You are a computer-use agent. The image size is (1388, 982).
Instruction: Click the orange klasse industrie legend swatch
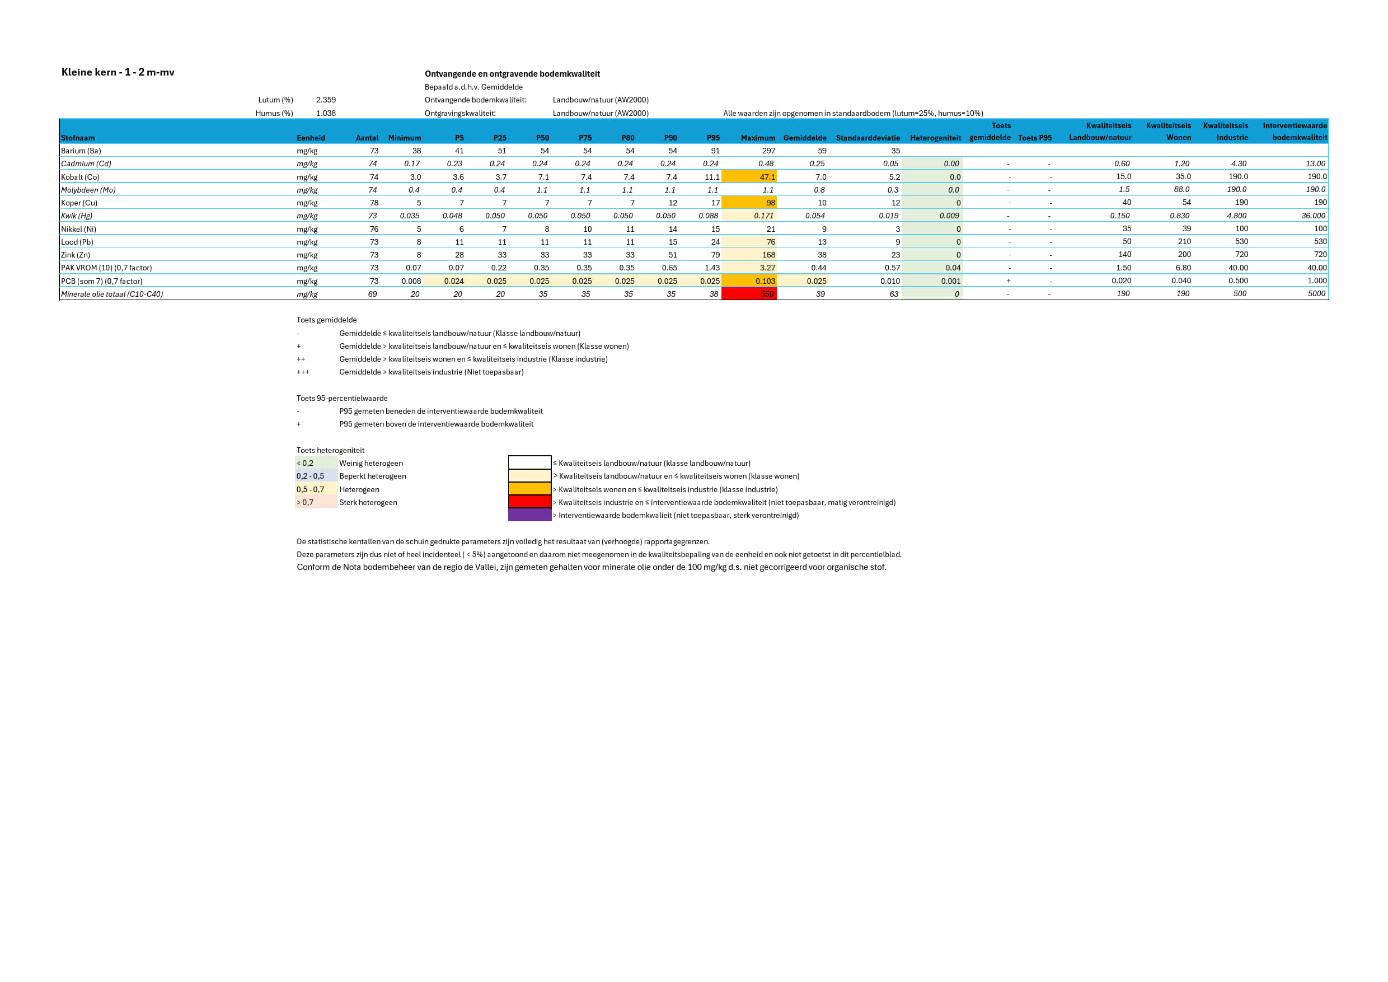pos(529,489)
